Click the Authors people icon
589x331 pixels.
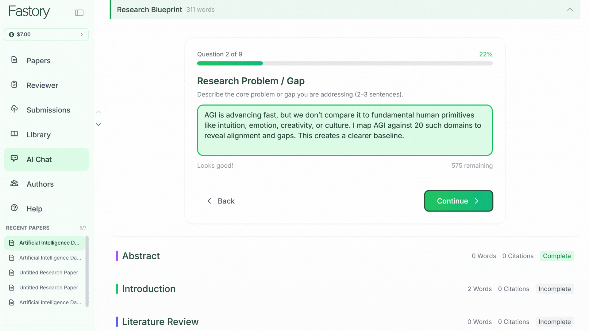tap(14, 183)
